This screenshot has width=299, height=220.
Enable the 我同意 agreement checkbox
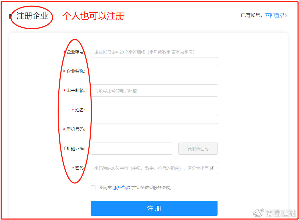pyautogui.click(x=93, y=188)
